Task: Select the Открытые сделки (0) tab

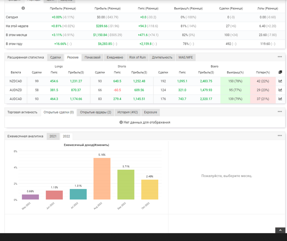Action: [x=58, y=112]
